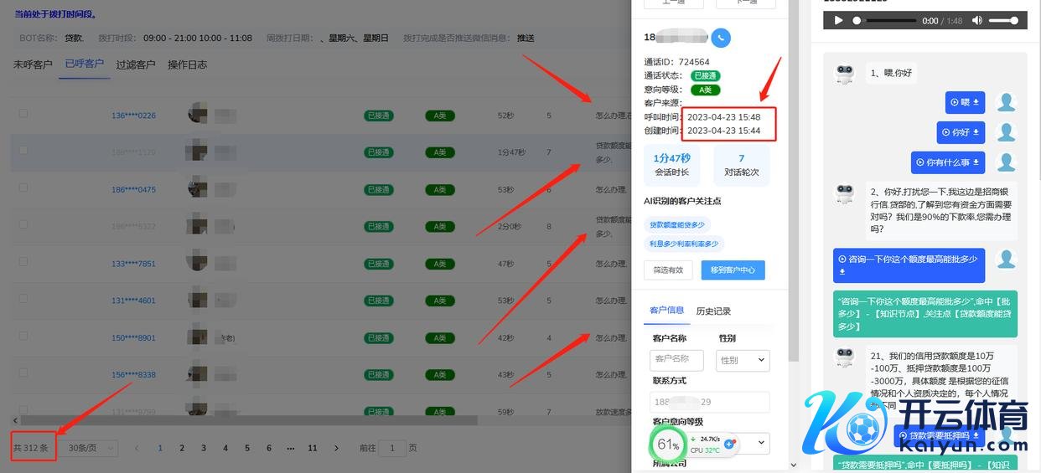Open the 30条/页 page size dropdown
Image resolution: width=1041 pixels, height=473 pixels.
[91, 449]
